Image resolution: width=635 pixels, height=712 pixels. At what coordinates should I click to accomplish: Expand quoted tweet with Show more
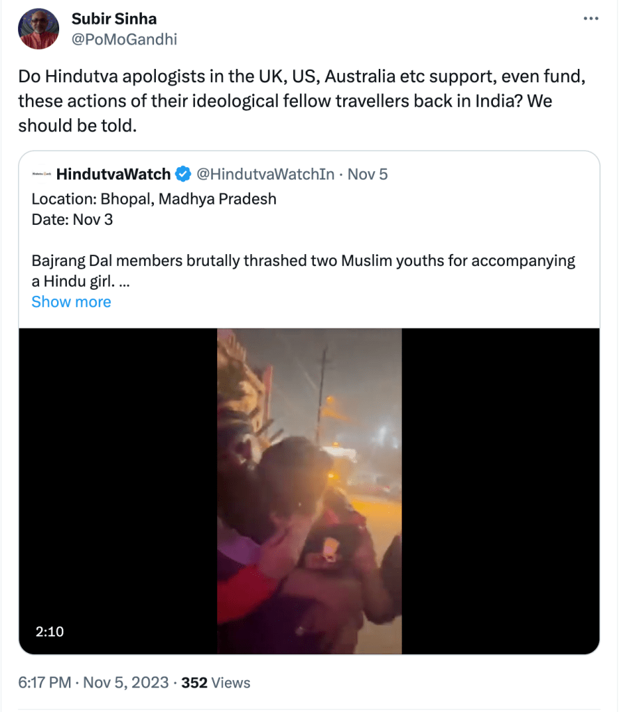pyautogui.click(x=71, y=301)
